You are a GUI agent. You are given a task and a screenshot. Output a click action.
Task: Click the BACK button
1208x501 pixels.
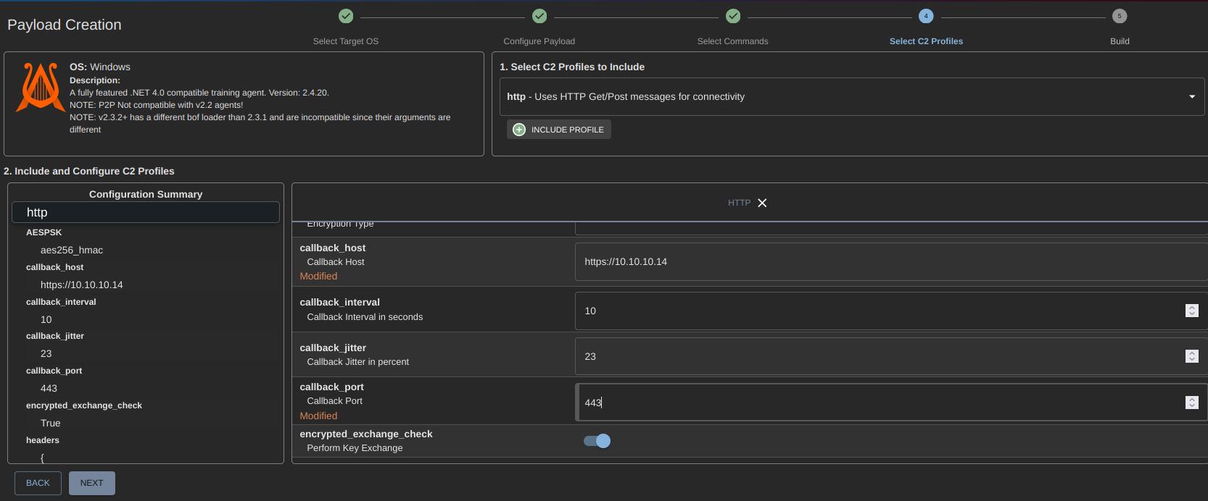point(38,483)
